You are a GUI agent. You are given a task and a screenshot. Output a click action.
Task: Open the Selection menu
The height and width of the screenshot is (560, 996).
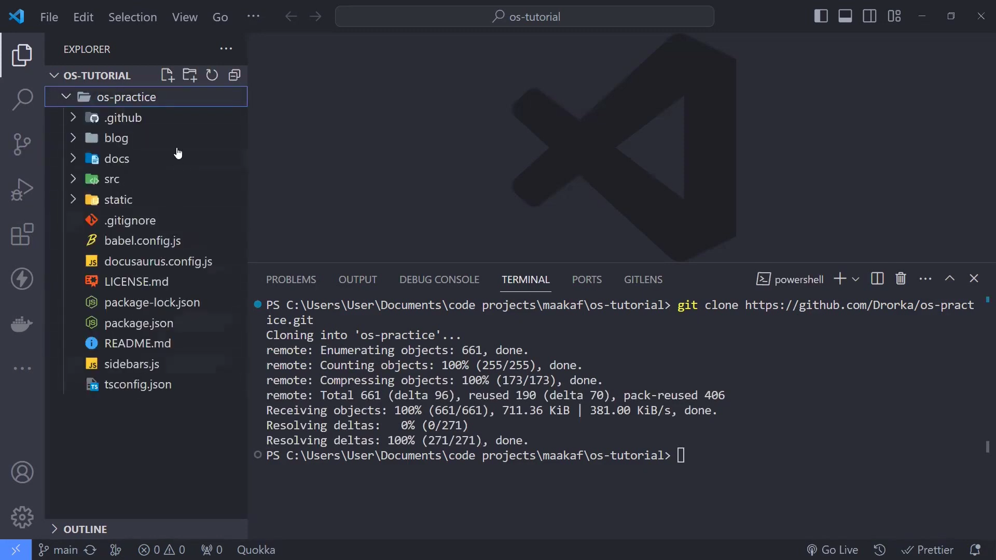point(132,17)
